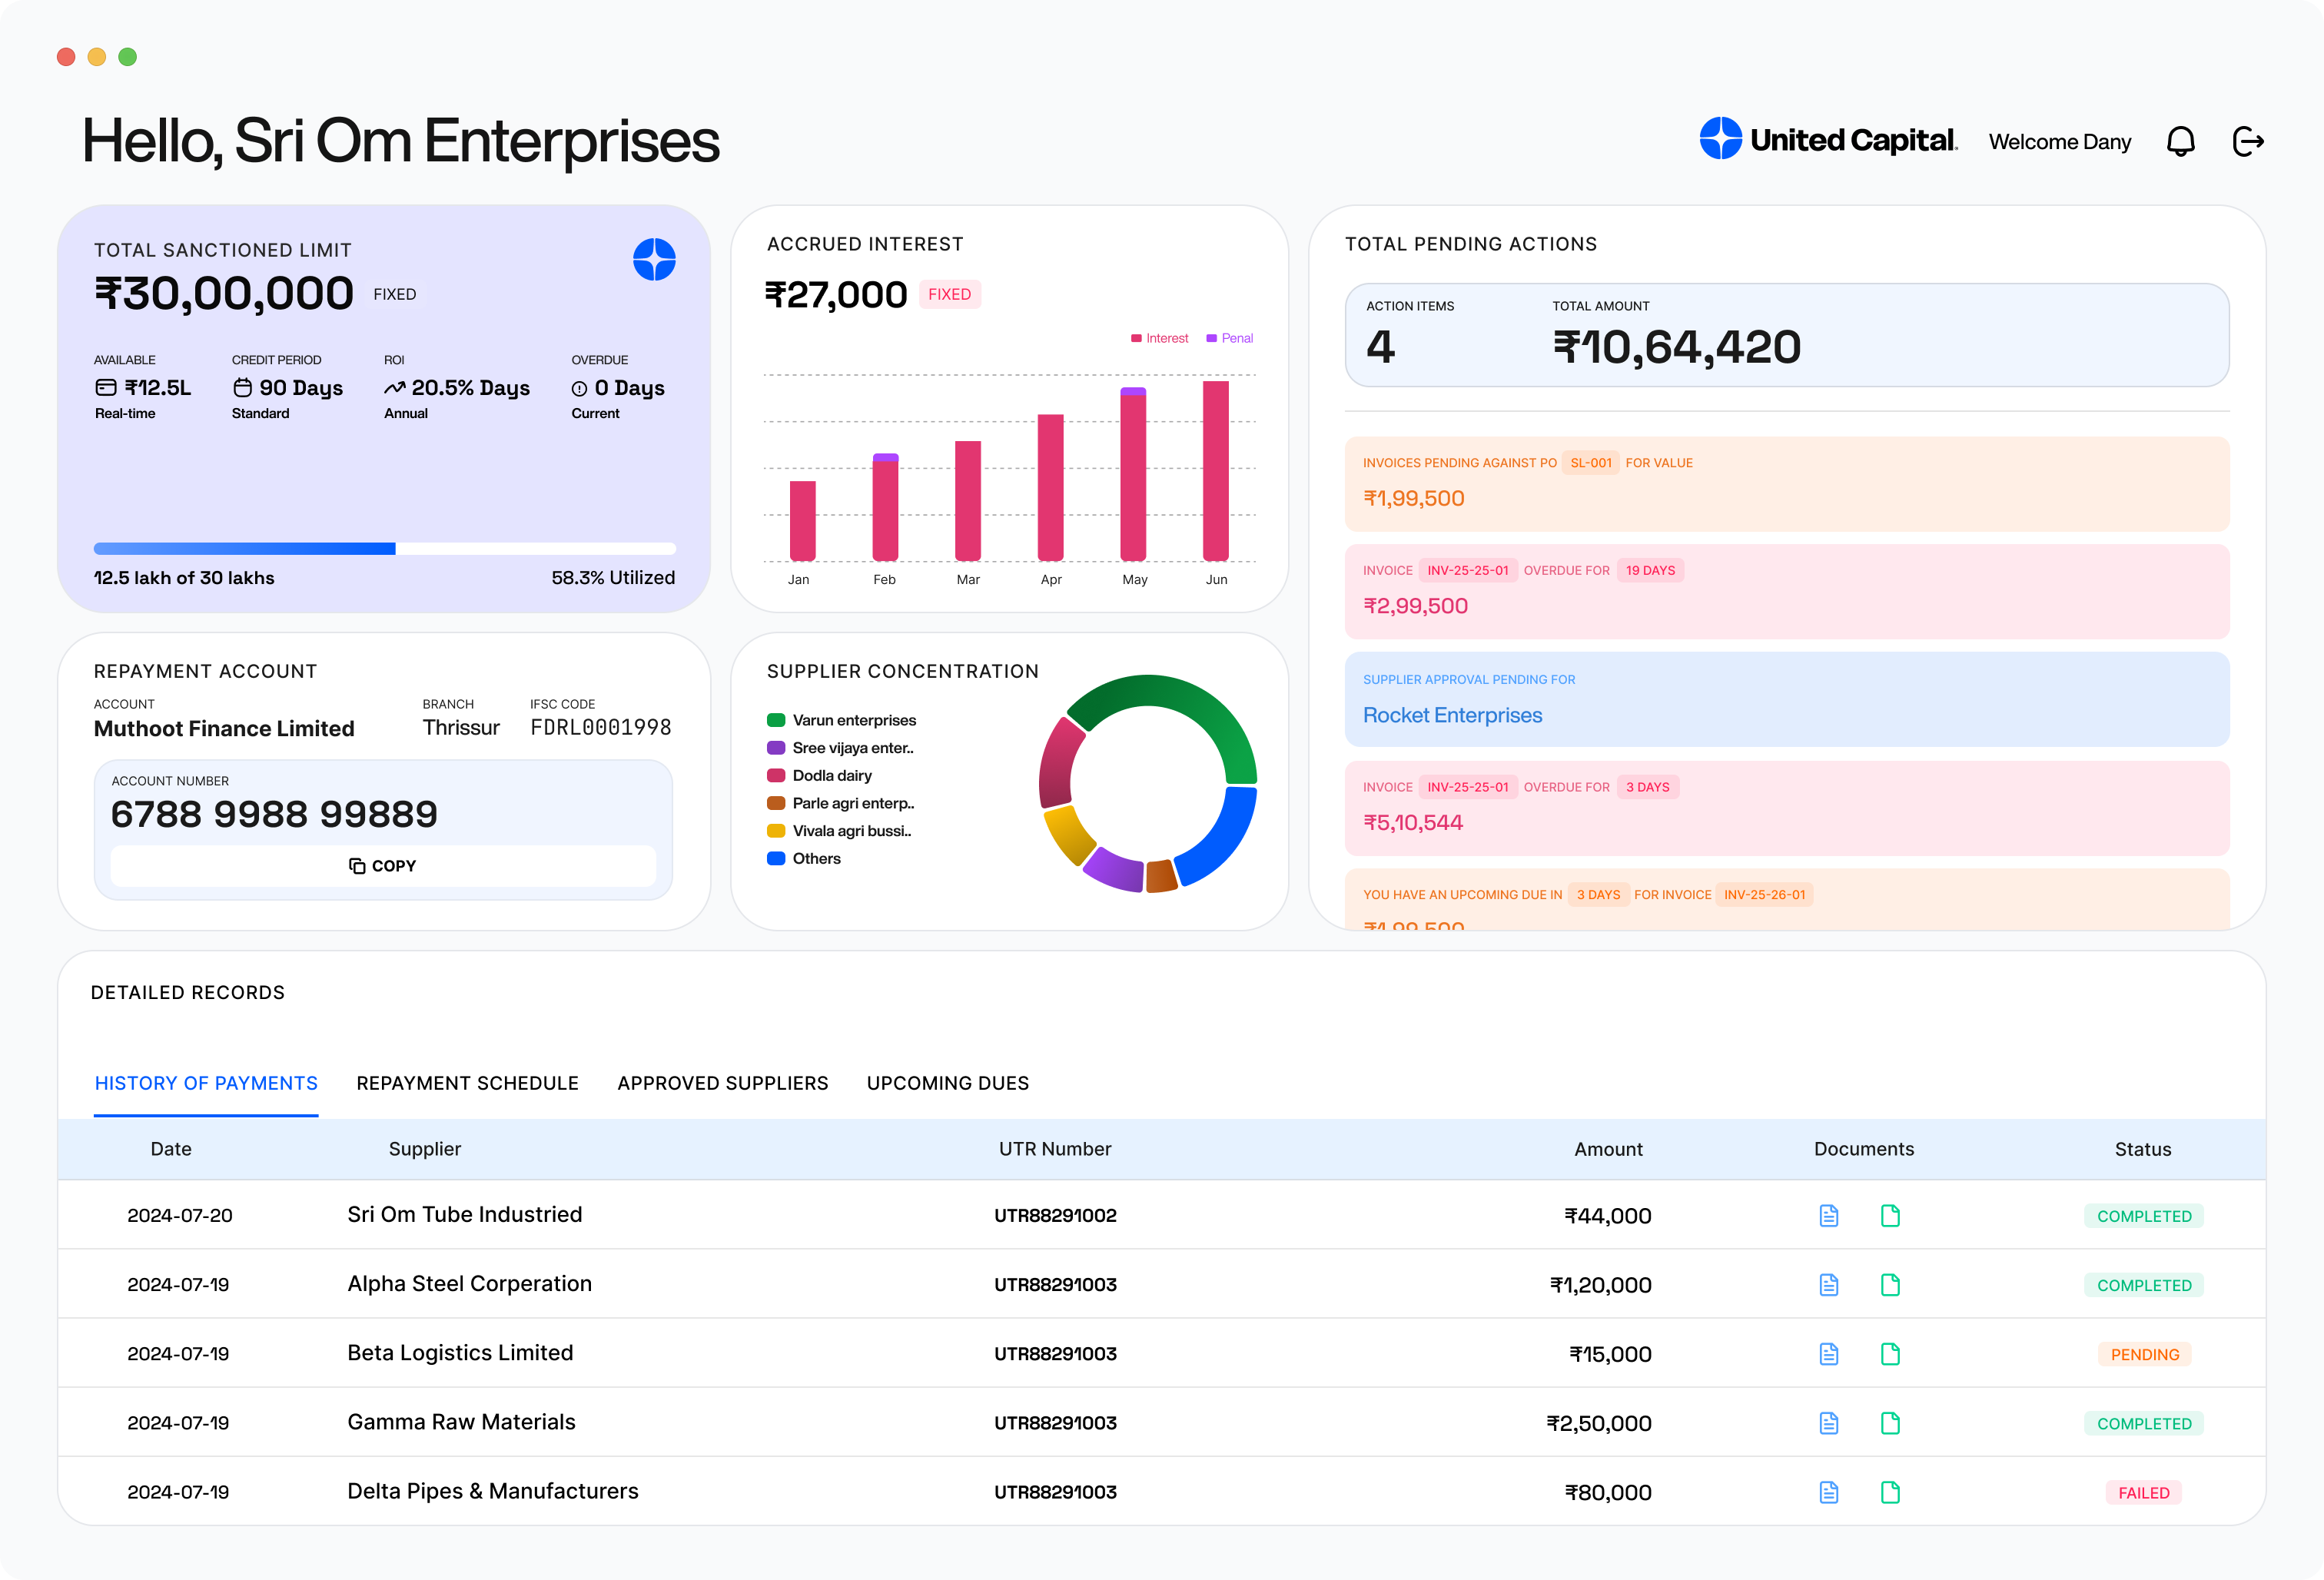
Task: Click the Sree vijaya purple legend swatch
Action: 776,748
